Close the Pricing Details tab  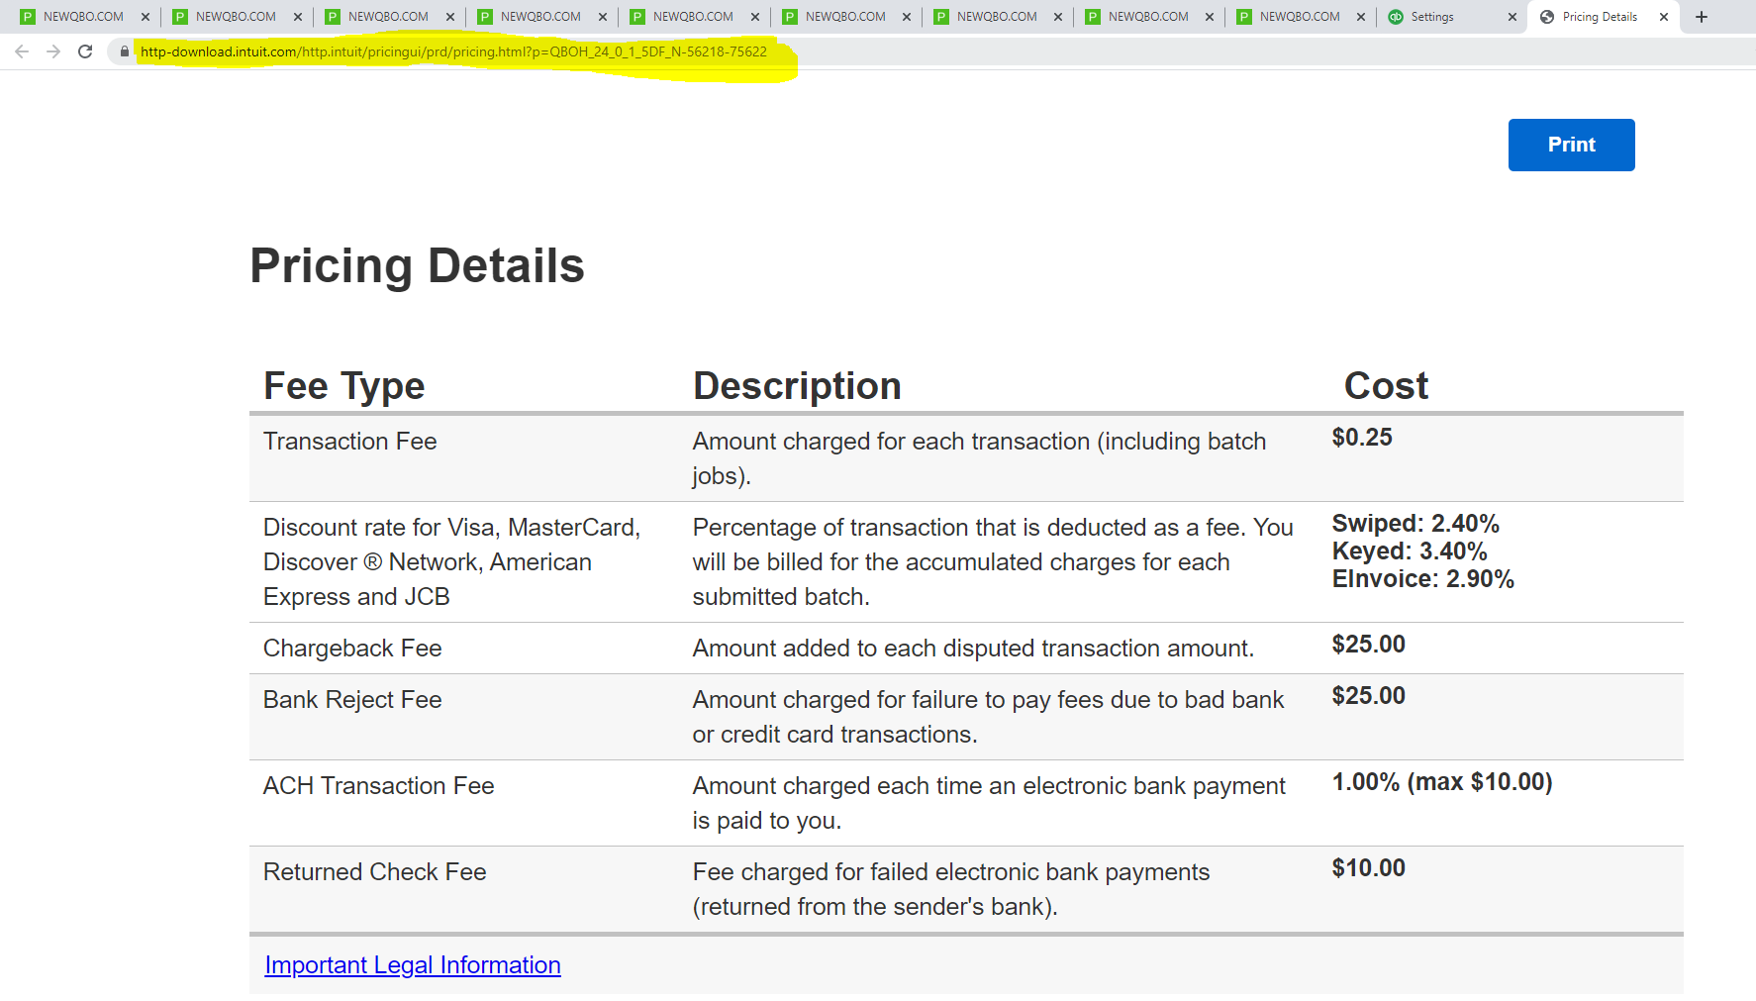click(x=1664, y=17)
